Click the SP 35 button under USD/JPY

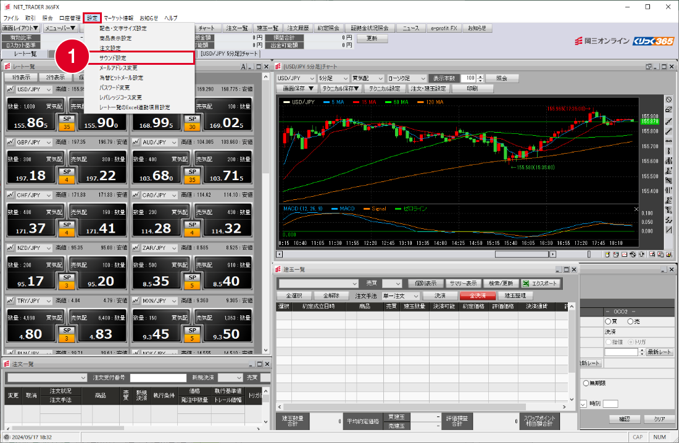click(67, 123)
